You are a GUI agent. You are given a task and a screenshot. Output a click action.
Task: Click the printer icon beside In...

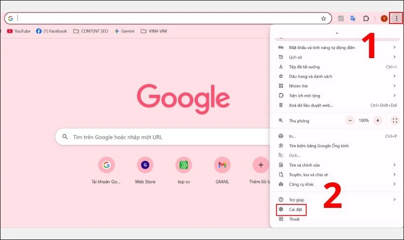[281, 136]
